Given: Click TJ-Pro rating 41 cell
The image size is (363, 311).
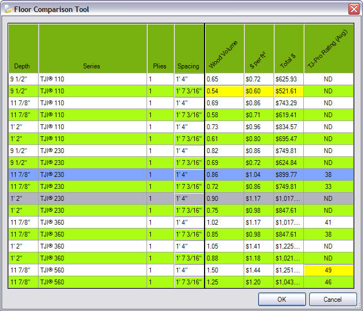Looking at the screenshot, I should (x=329, y=223).
